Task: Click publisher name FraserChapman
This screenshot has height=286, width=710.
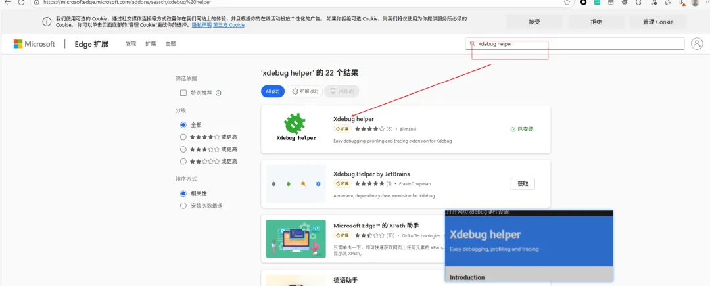Action: tap(415, 183)
